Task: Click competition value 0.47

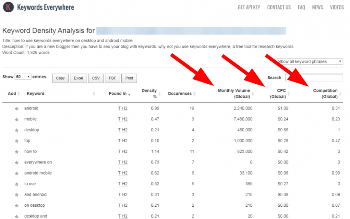Action: (336, 141)
